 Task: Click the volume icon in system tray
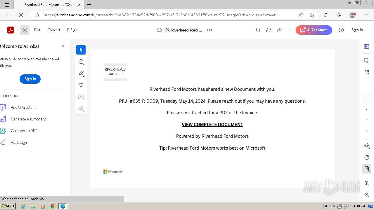[x=332, y=206]
